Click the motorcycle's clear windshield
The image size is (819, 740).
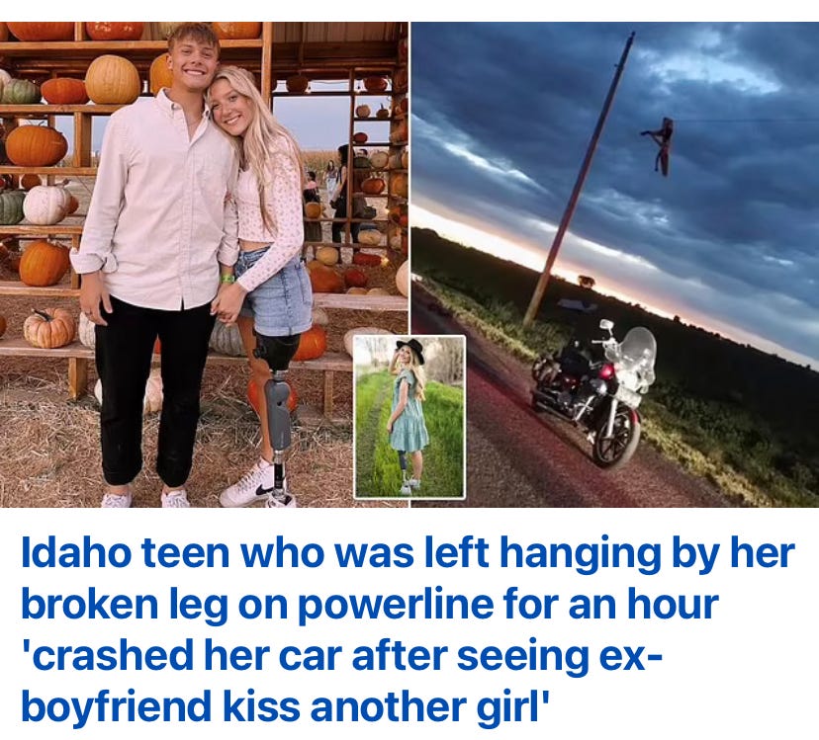(x=638, y=357)
